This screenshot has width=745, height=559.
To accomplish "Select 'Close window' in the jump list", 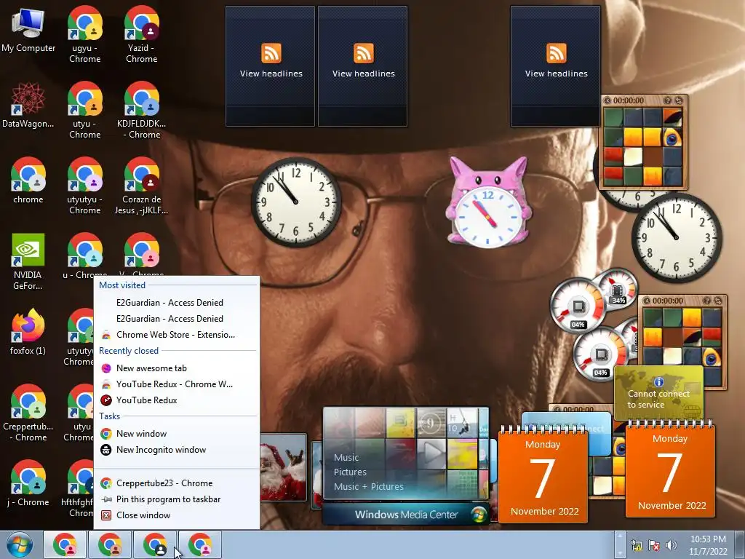I will pyautogui.click(x=177, y=515).
